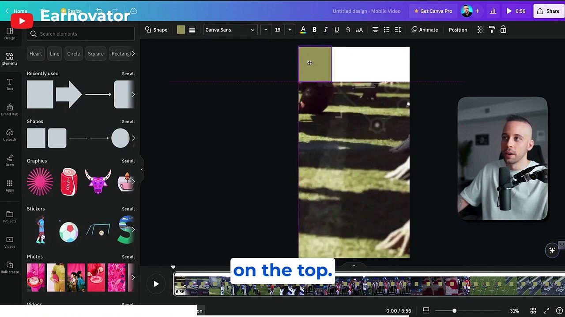Enter fullscreen presentation mode
The height and width of the screenshot is (317, 565).
(x=546, y=311)
